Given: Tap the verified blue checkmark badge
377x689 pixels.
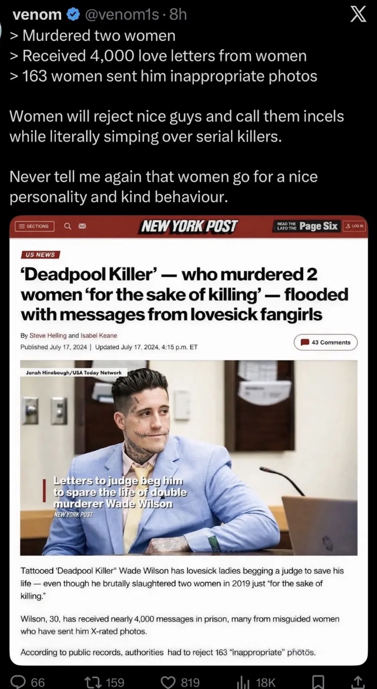Looking at the screenshot, I should pos(73,15).
